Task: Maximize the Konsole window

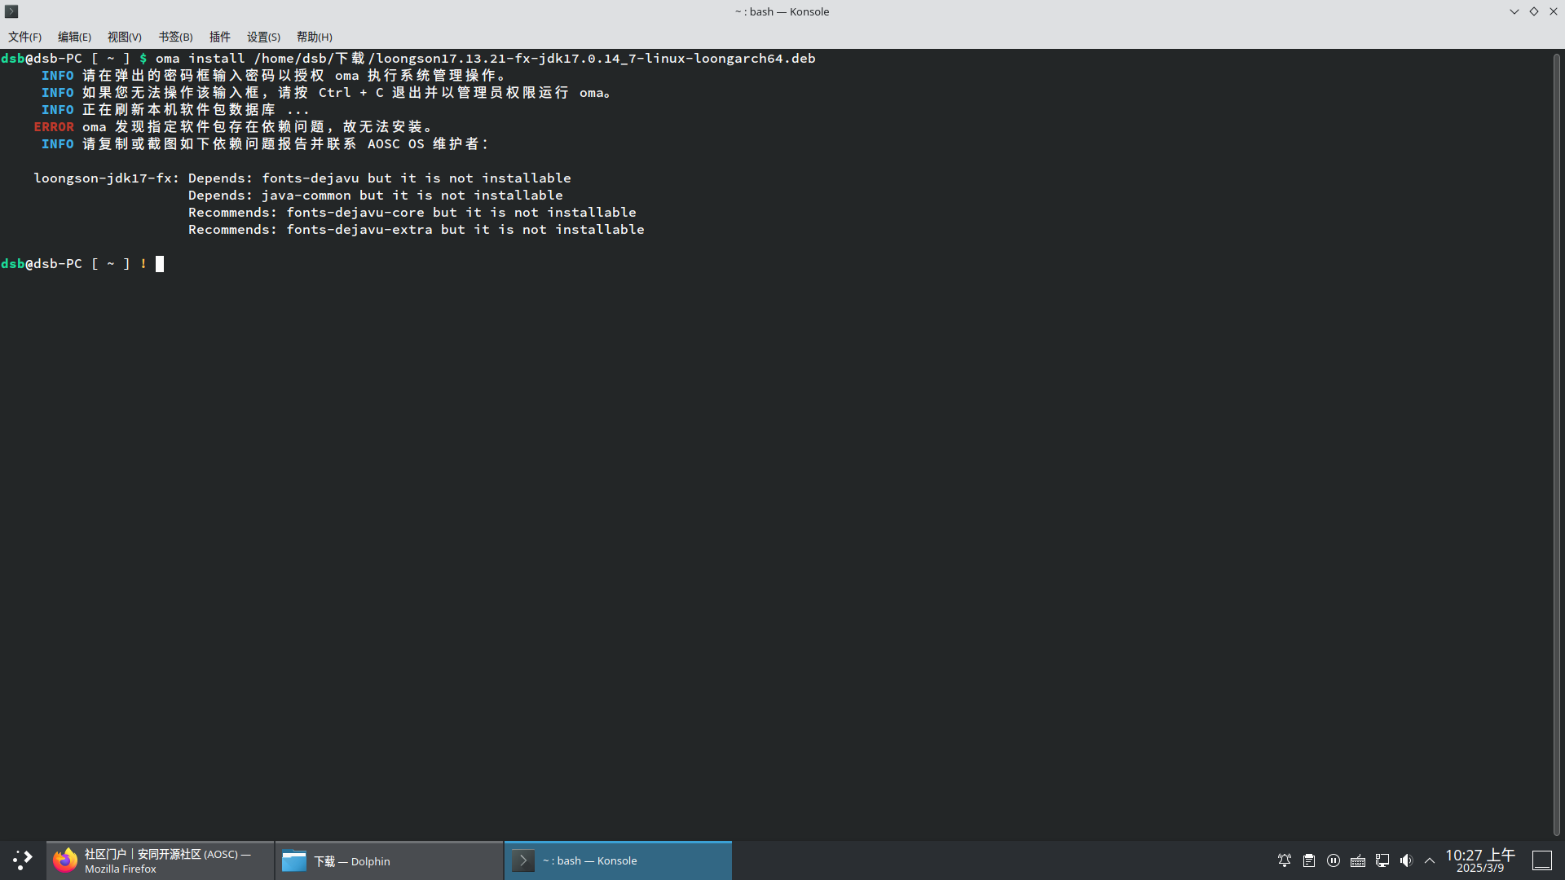Action: tap(1534, 11)
